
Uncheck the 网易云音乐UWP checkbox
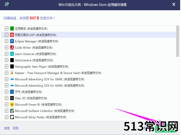[x=7, y=35]
